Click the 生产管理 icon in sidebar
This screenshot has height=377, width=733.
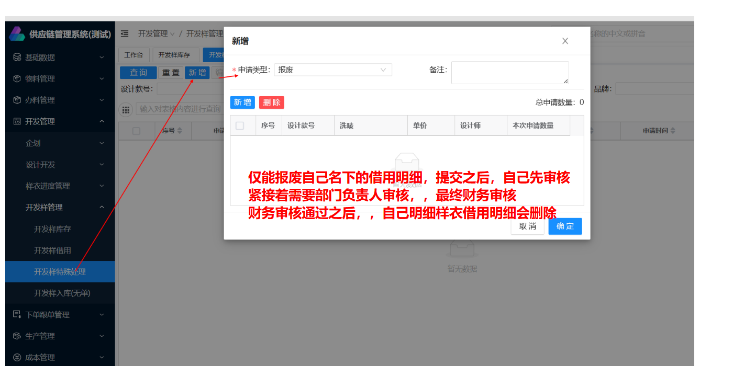coord(17,336)
